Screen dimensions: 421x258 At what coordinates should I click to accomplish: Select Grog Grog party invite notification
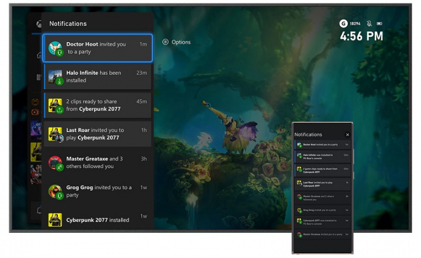[98, 191]
